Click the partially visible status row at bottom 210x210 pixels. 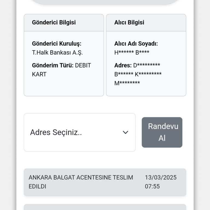[105, 207]
